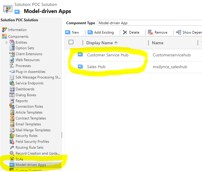Click the Dashboards icon
The height and width of the screenshot is (172, 202).
pyautogui.click(x=12, y=89)
